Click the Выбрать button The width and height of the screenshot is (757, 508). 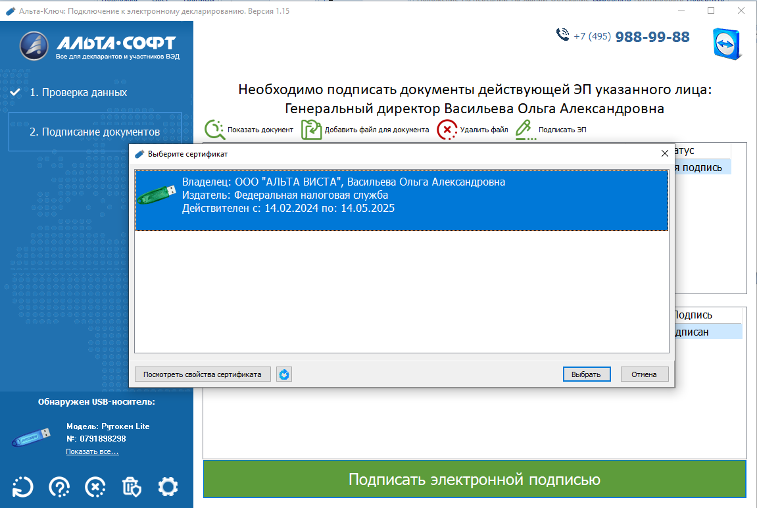(x=587, y=374)
